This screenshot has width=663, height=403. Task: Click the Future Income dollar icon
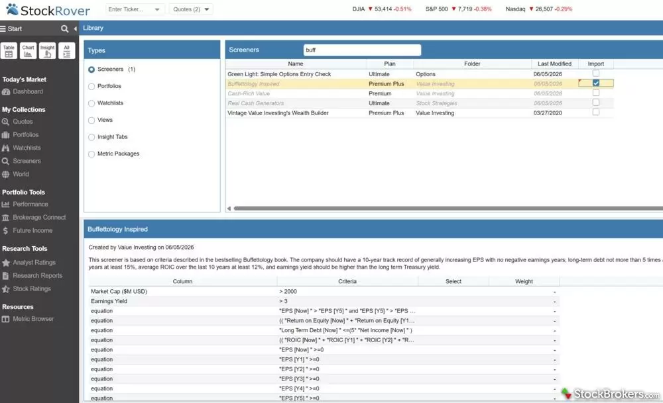(5, 230)
